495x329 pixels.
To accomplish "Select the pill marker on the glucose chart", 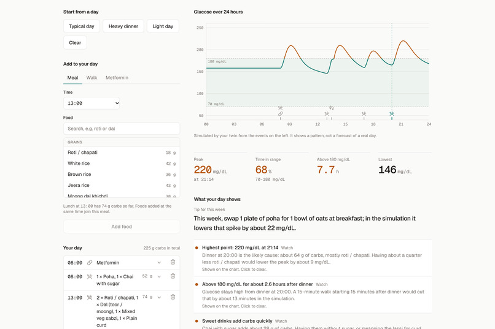I will click(280, 114).
